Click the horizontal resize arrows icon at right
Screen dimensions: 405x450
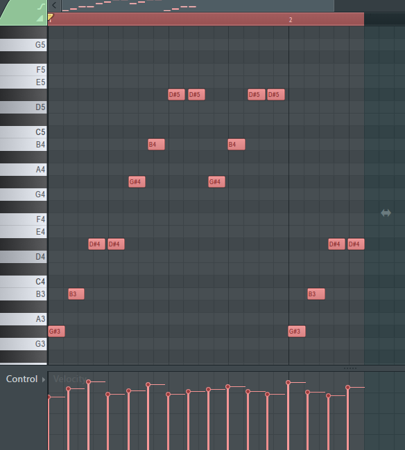[x=386, y=213]
